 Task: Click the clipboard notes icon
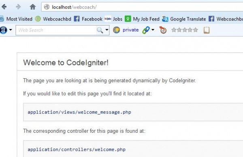tap(207, 30)
